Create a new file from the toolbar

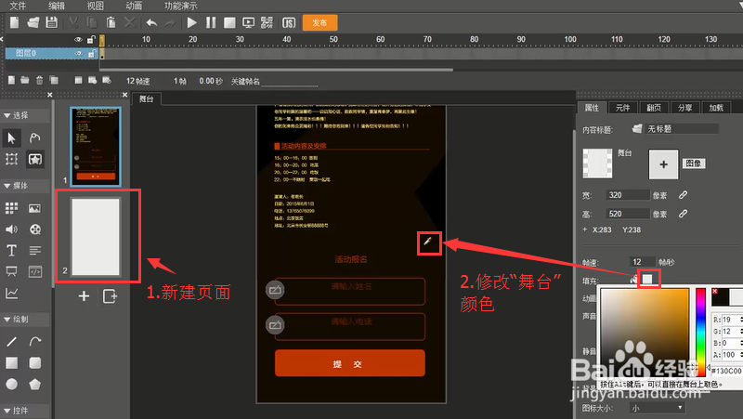(14, 22)
